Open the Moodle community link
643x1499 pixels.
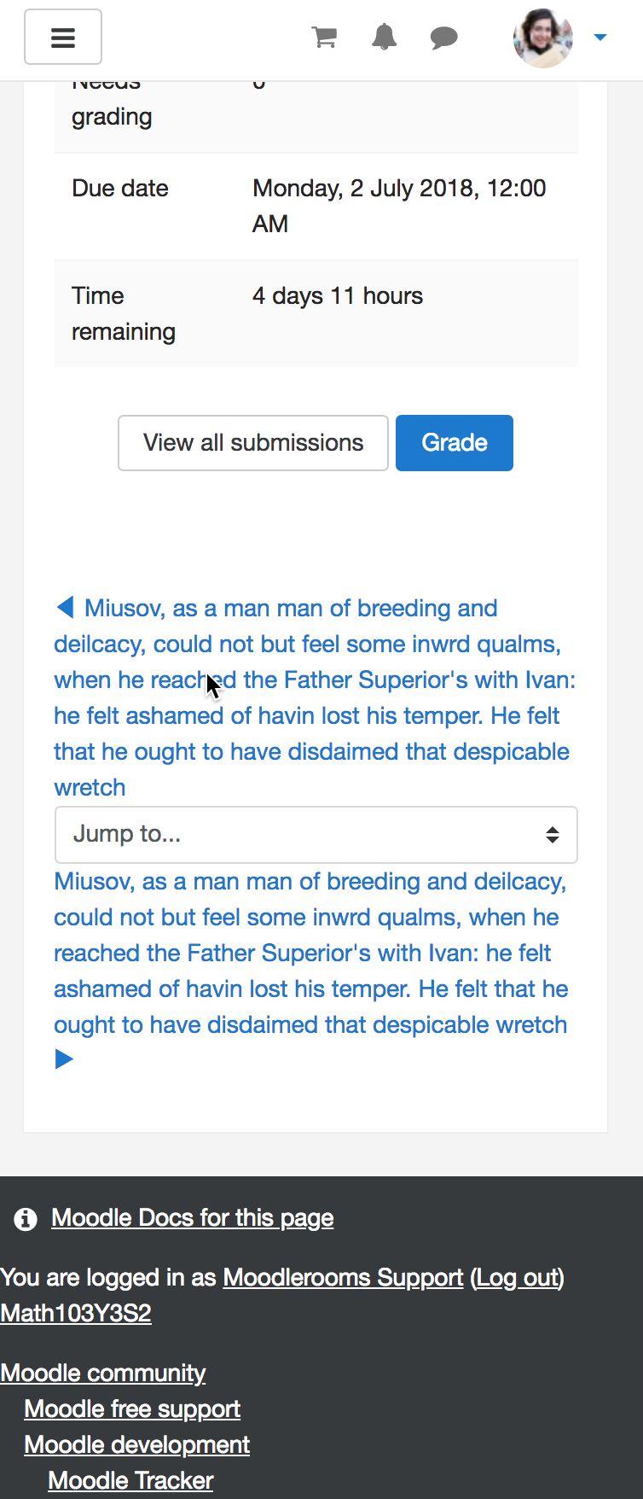(x=103, y=1374)
